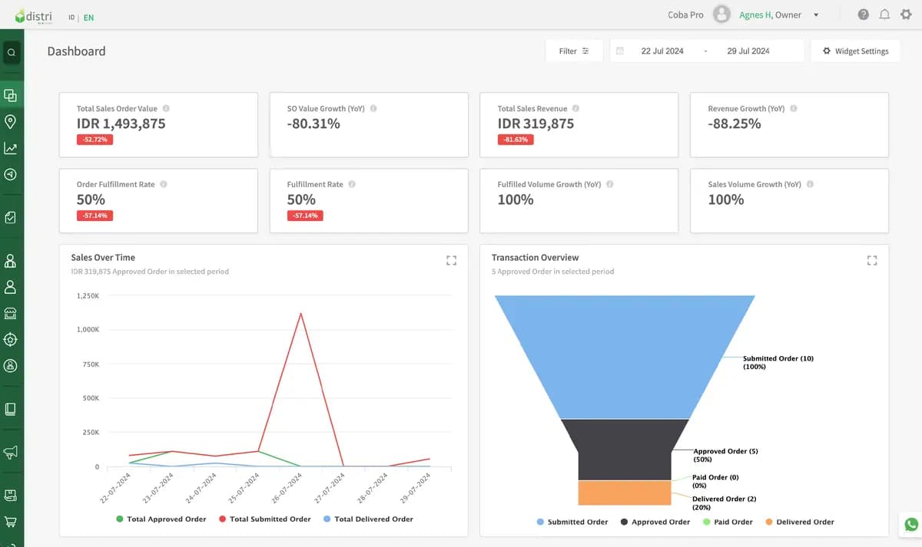Image resolution: width=922 pixels, height=547 pixels.
Task: Click the settings gear in top bar
Action: pyautogui.click(x=907, y=15)
